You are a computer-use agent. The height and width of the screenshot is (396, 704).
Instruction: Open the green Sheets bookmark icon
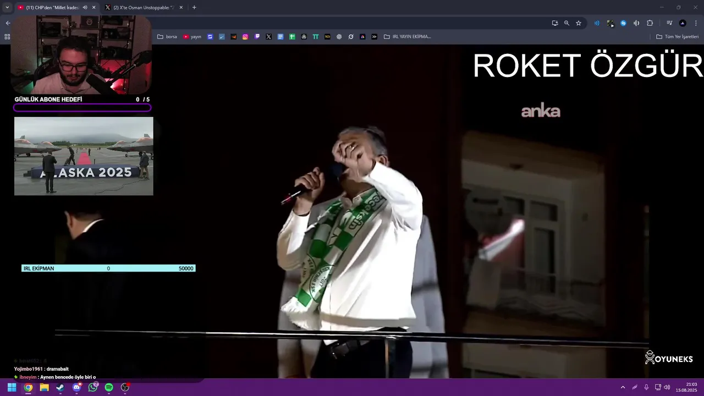(x=292, y=37)
